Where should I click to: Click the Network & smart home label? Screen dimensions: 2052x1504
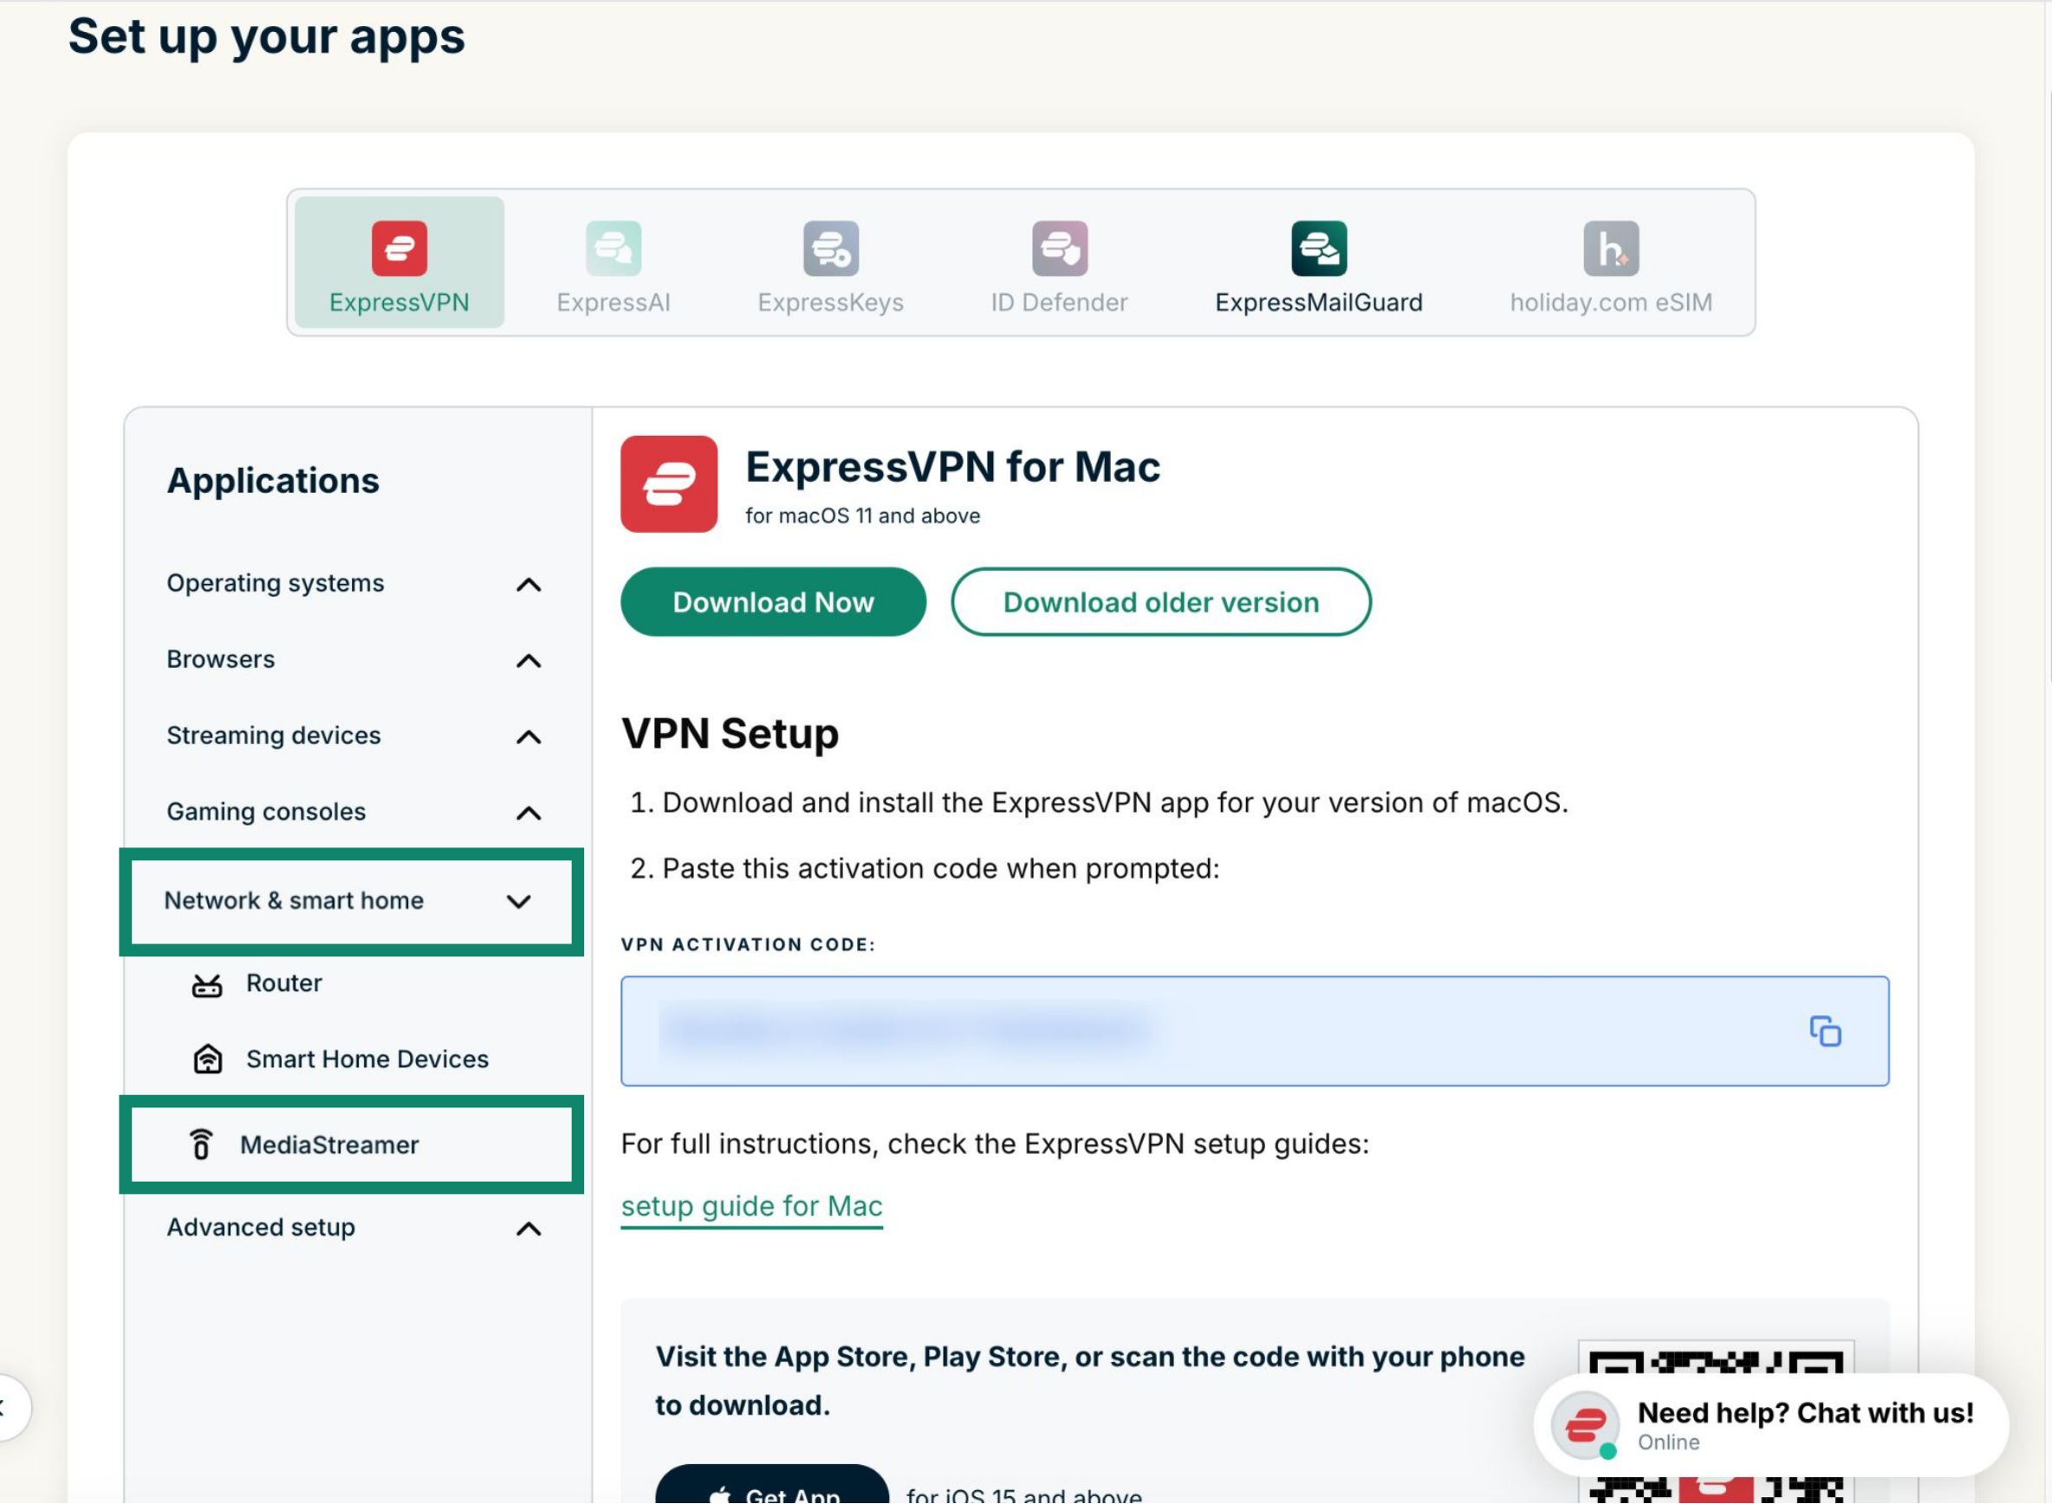pos(293,900)
